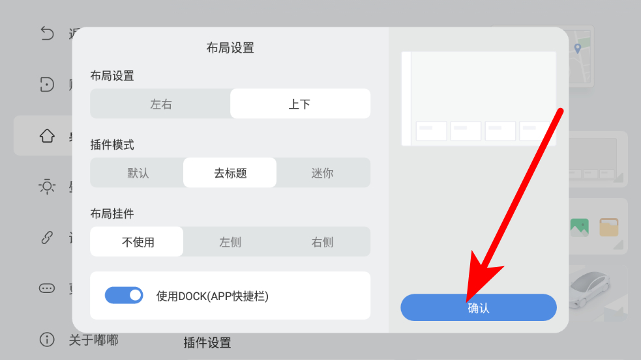Choose 去标题 plugin mode
Screen dimensions: 641x360
coord(230,173)
